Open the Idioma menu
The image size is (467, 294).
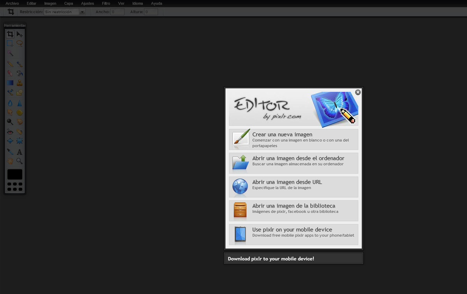[138, 4]
